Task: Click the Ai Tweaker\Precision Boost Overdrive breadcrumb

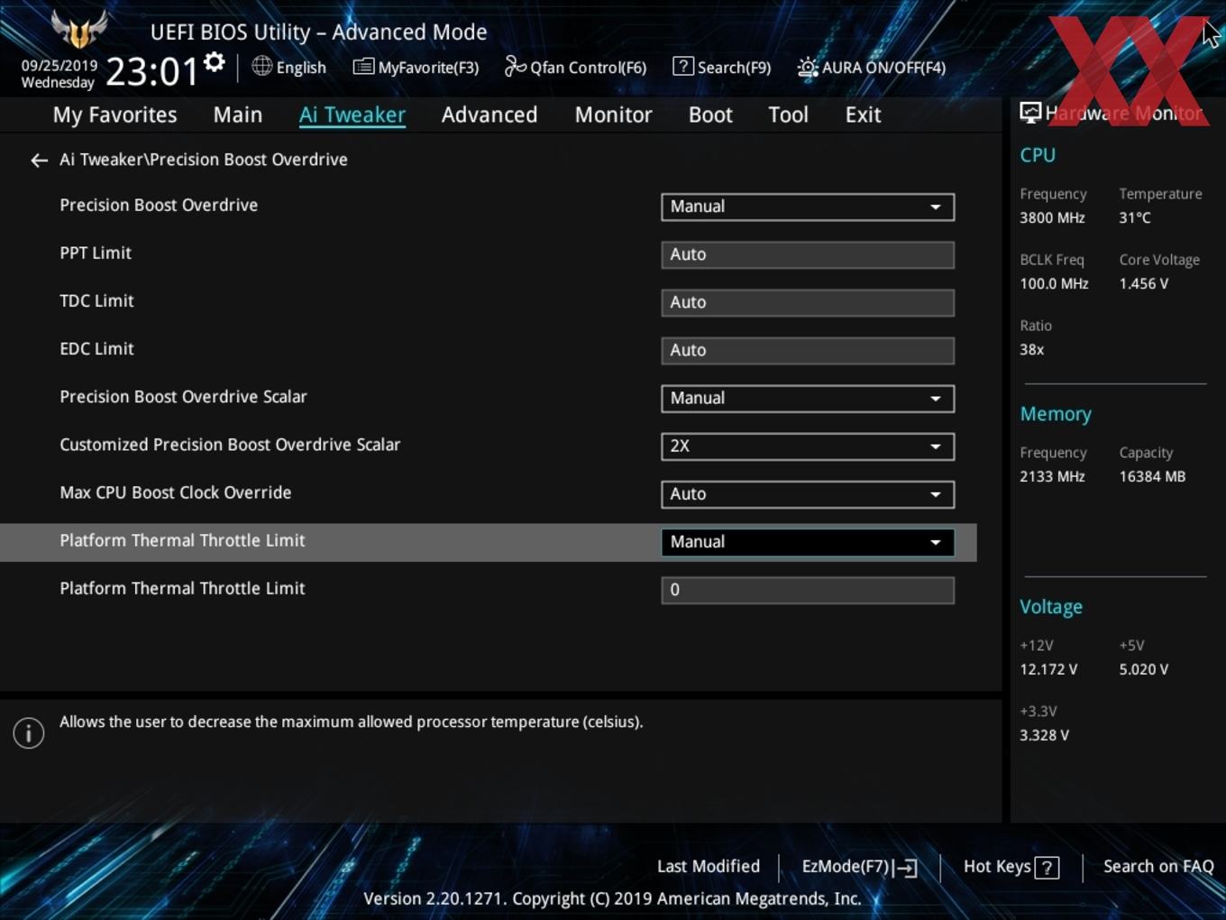Action: (204, 160)
